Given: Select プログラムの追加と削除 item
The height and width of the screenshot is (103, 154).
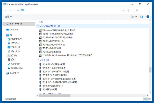Looking at the screenshot, I should [50, 48].
